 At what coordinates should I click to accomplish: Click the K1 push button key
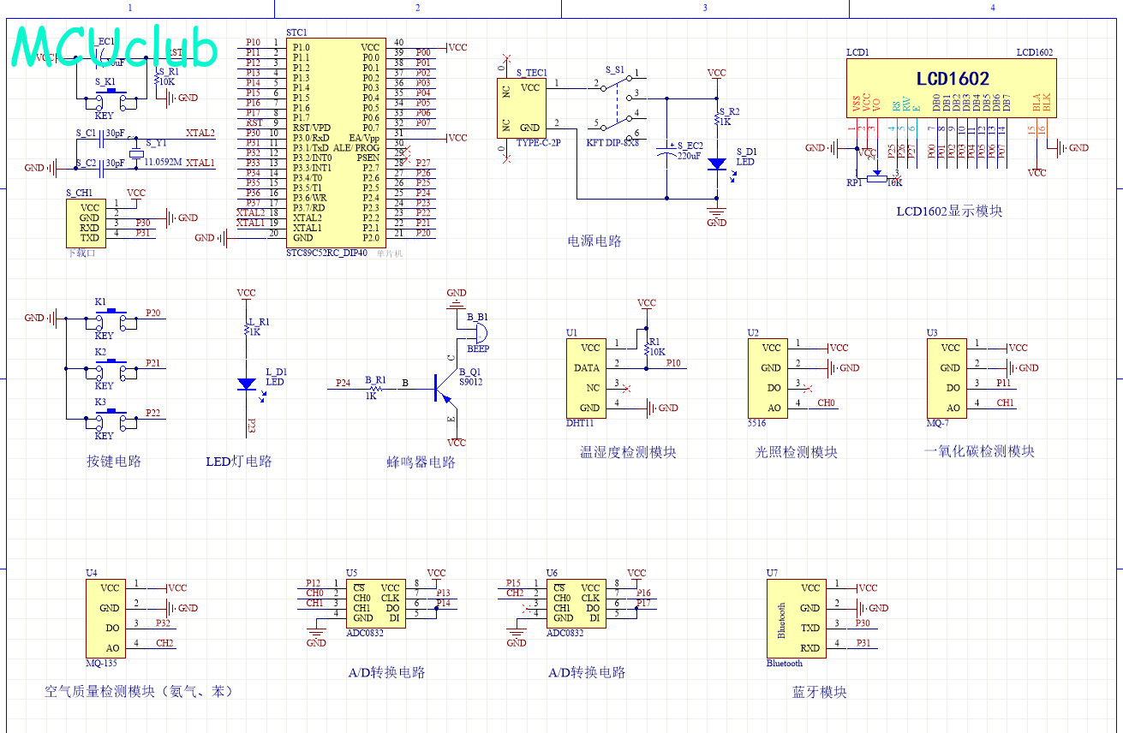coord(111,319)
